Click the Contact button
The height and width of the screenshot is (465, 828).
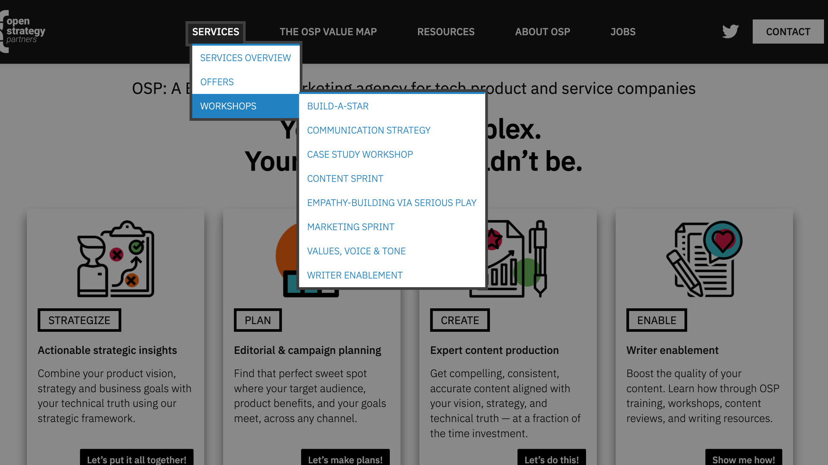click(788, 31)
